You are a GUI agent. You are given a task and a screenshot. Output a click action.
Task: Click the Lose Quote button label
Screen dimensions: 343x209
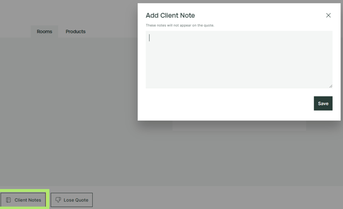(x=76, y=200)
